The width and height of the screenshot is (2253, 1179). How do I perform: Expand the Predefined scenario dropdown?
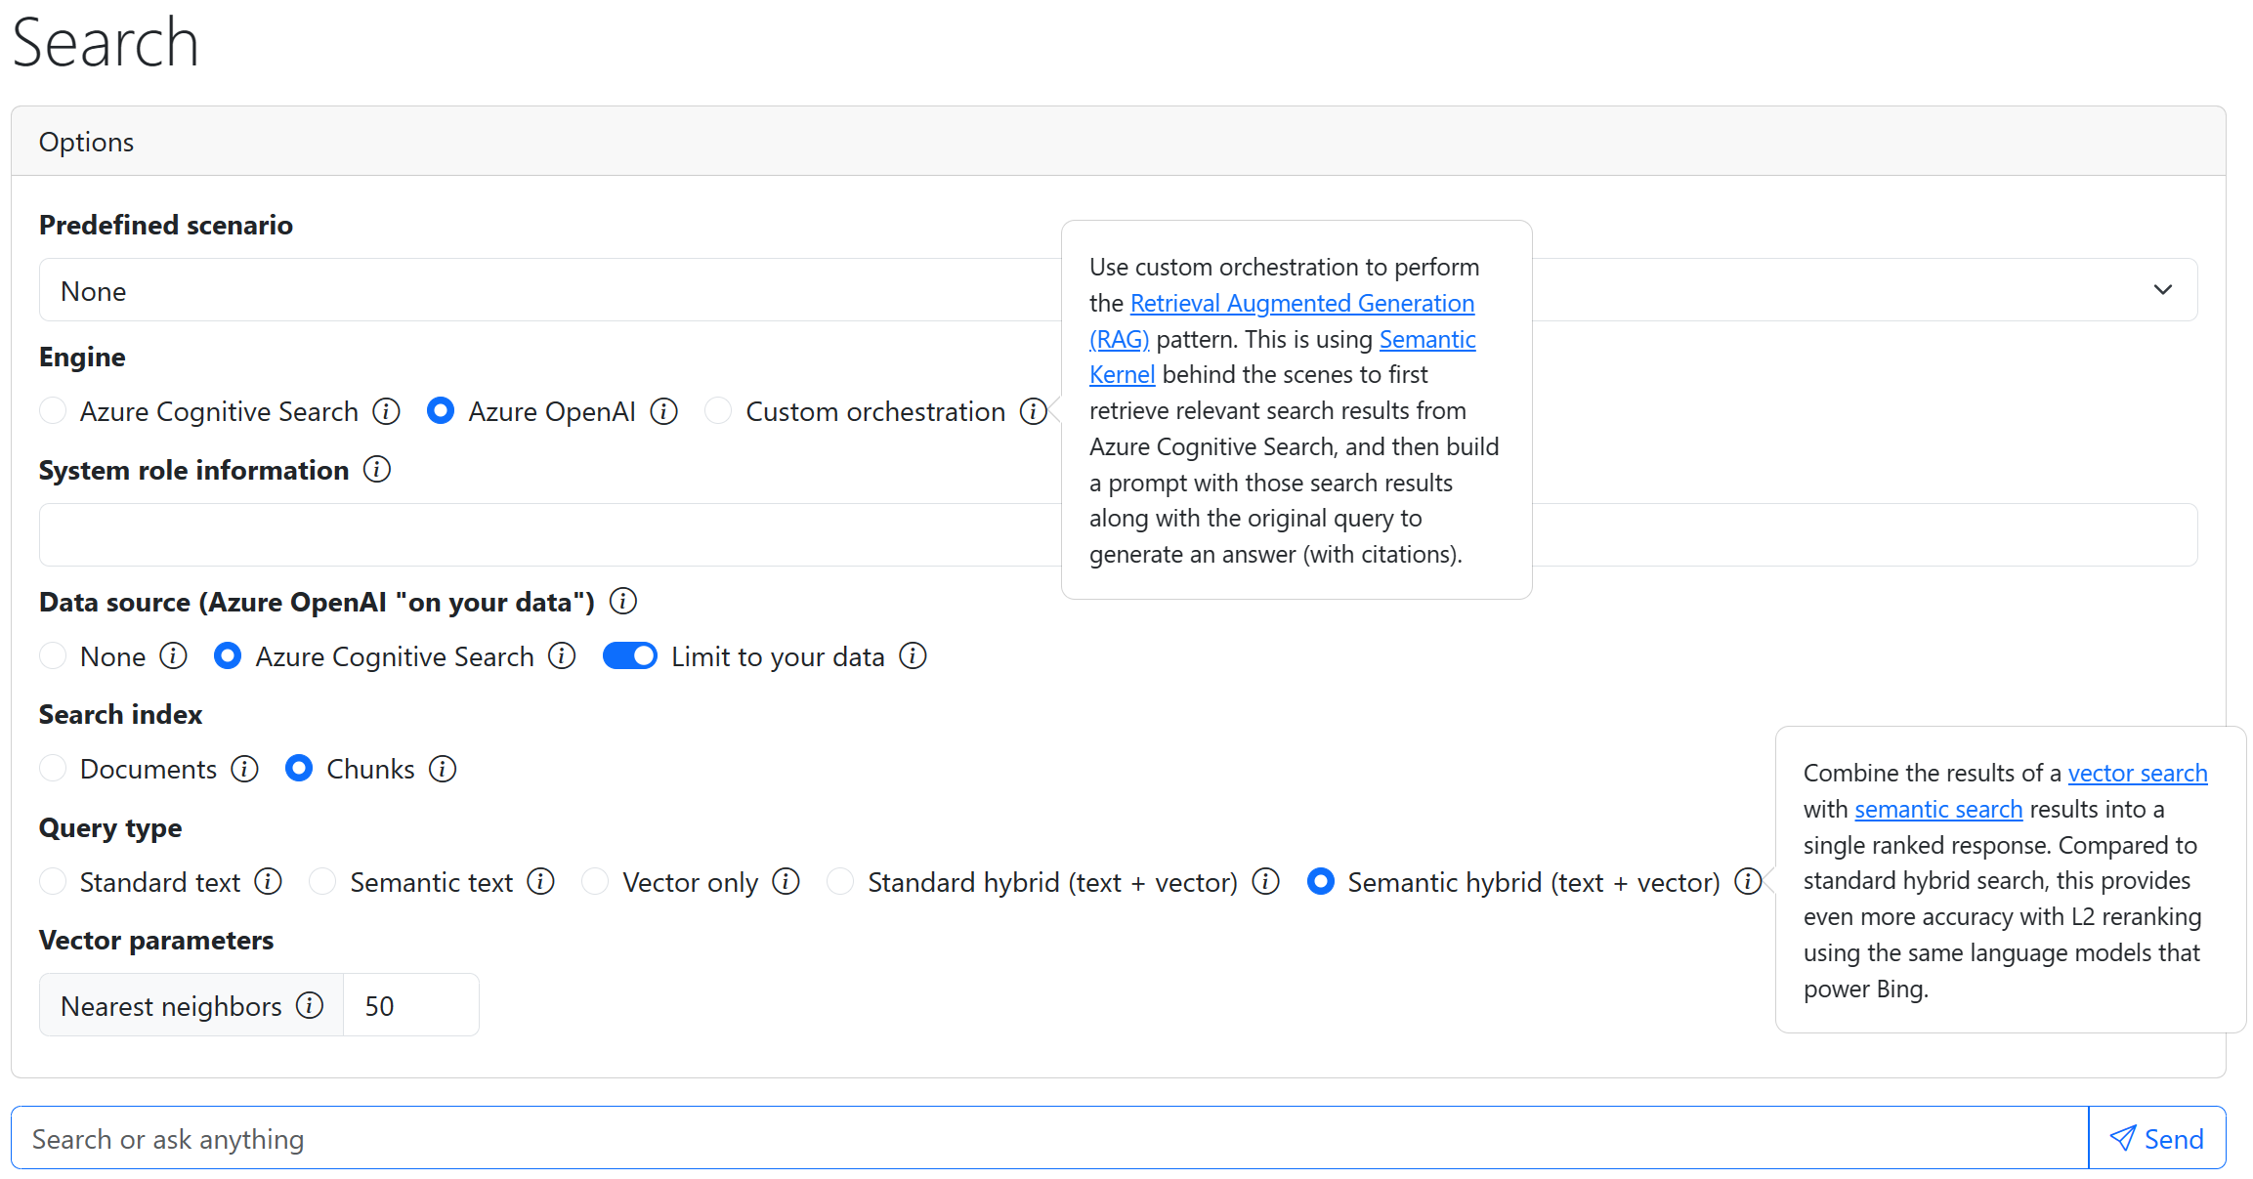pos(2163,289)
